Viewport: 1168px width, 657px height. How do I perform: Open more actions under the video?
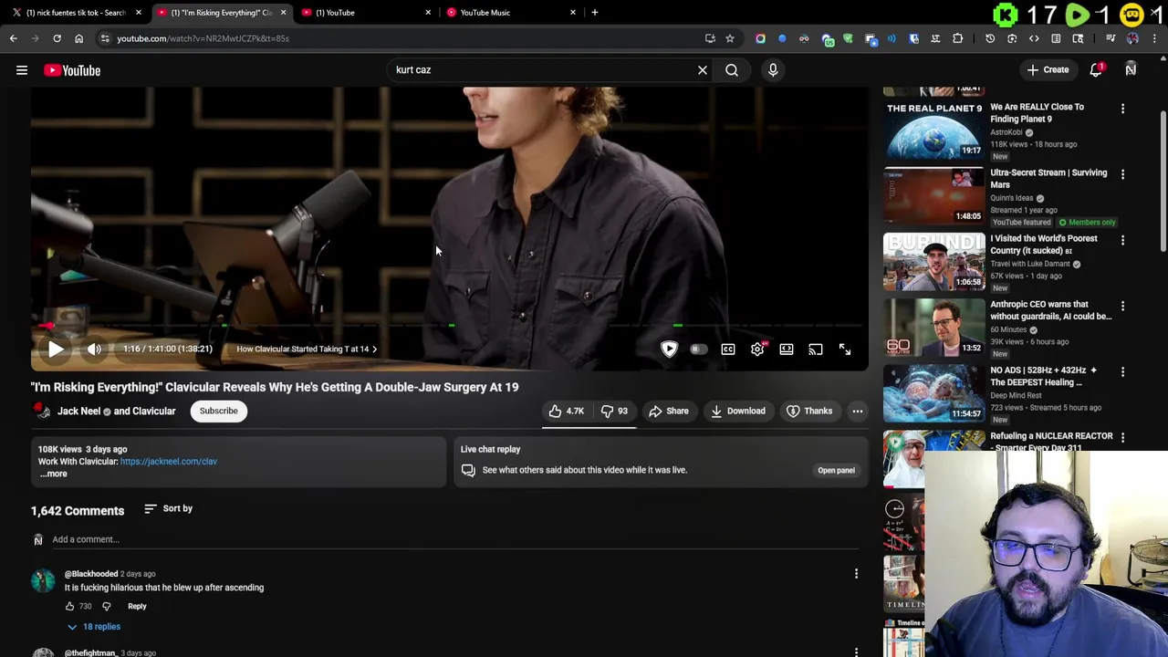858,411
